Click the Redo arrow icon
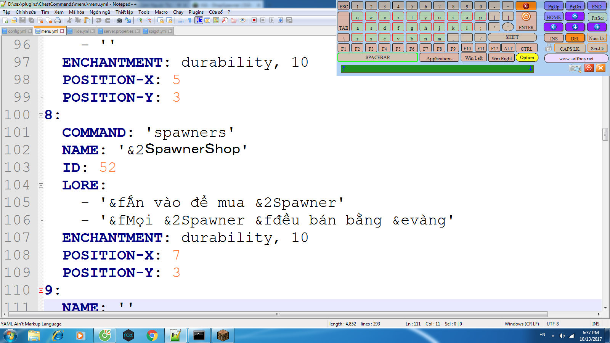 [108, 20]
